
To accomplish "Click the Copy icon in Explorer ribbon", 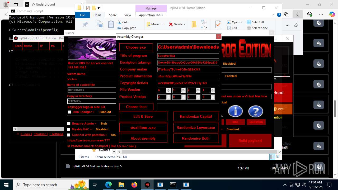I will 100,25.
